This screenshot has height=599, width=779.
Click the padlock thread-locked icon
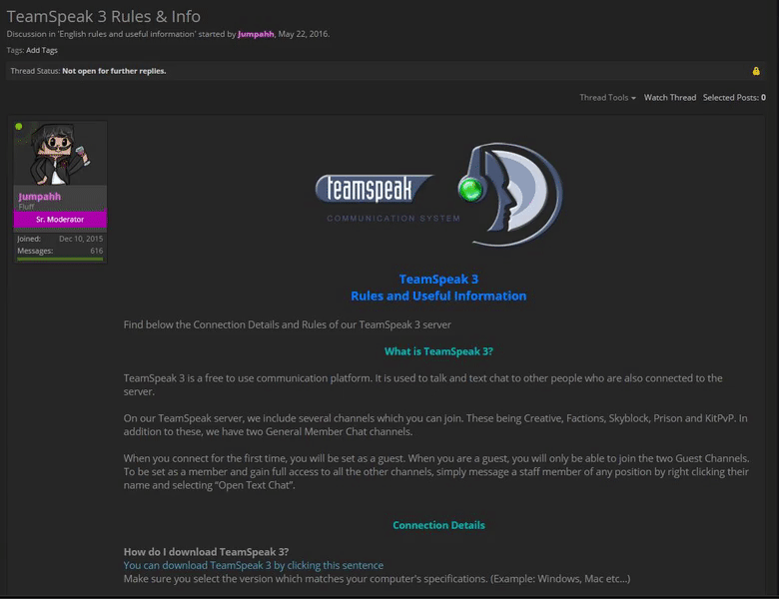coord(756,71)
